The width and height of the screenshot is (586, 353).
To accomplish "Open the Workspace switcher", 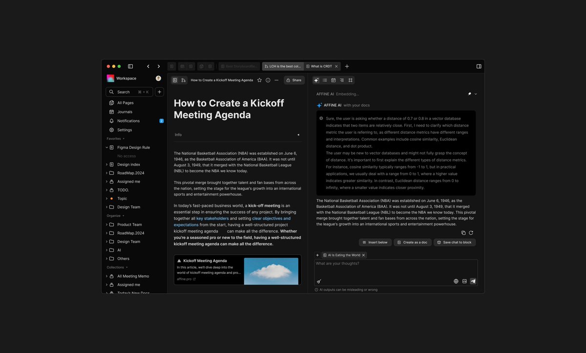I will click(122, 78).
